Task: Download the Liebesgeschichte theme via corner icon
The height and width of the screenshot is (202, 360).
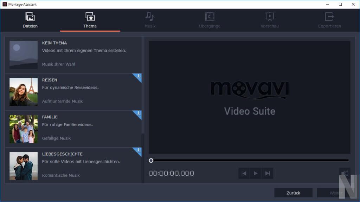Action: (x=138, y=150)
